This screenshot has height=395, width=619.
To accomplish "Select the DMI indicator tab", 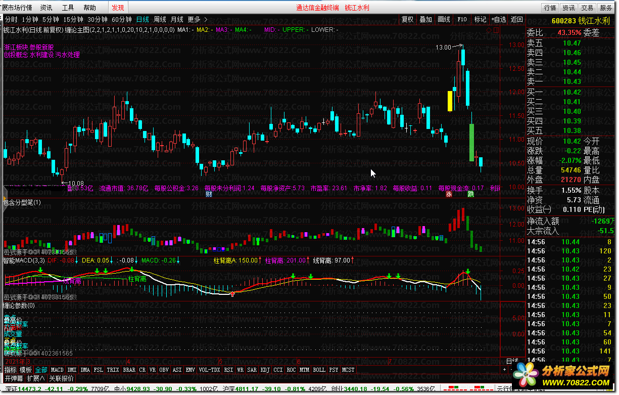I will pyautogui.click(x=72, y=370).
